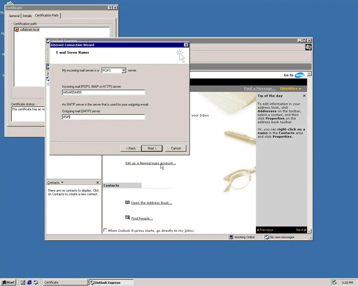
Task: Open the Start menu
Action: pyautogui.click(x=8, y=282)
